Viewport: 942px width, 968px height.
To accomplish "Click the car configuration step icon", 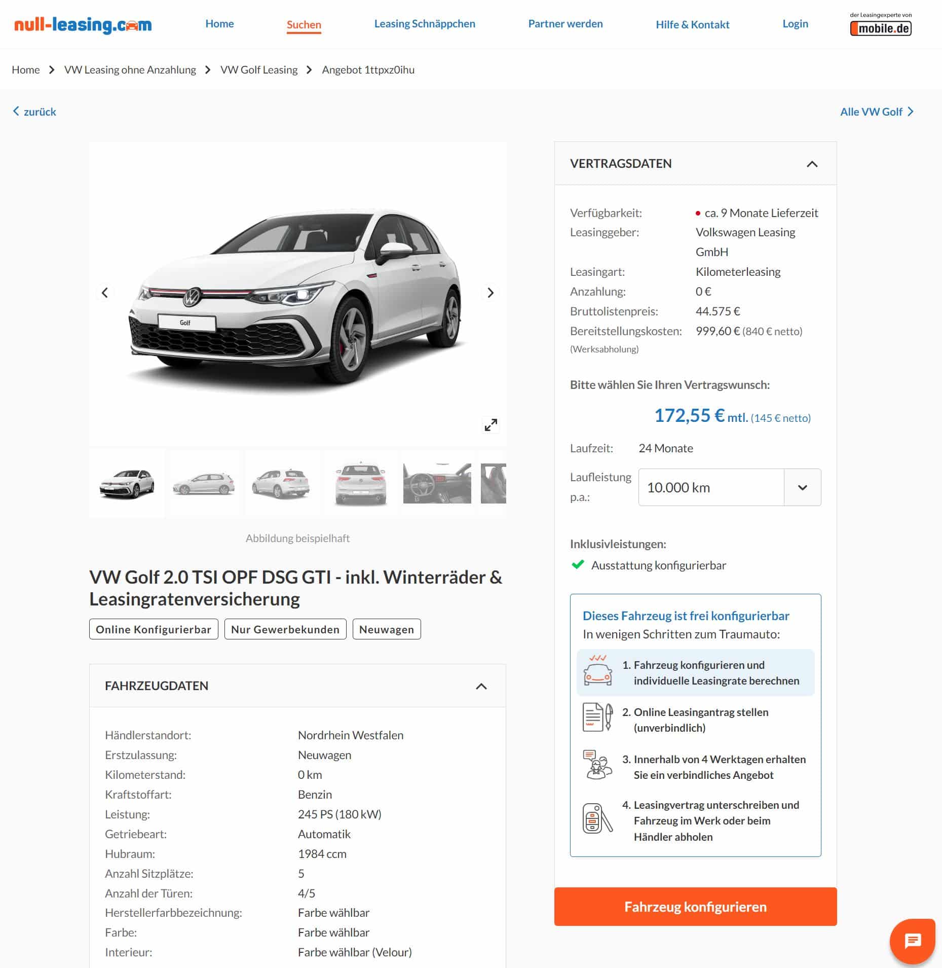I will (597, 670).
